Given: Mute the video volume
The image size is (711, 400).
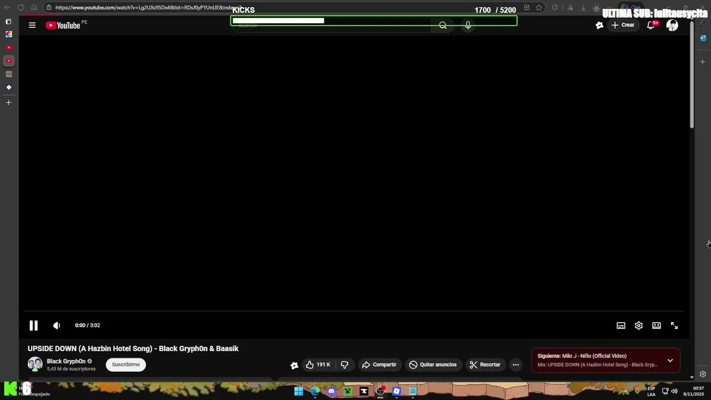Looking at the screenshot, I should point(57,326).
